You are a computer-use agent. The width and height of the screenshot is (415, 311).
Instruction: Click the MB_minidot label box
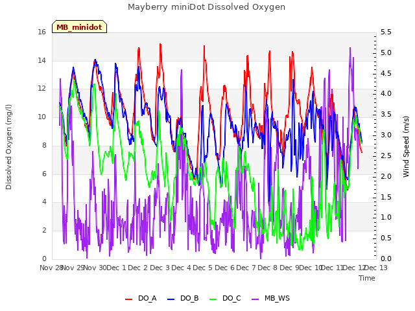79,27
